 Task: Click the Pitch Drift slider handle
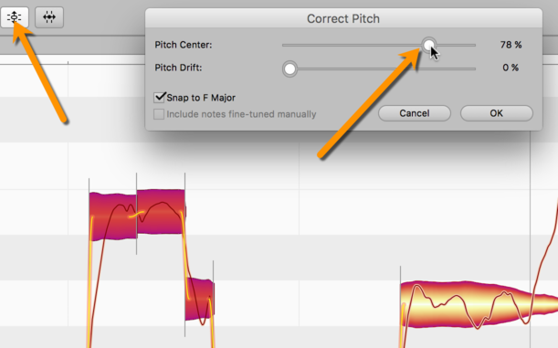tap(290, 69)
